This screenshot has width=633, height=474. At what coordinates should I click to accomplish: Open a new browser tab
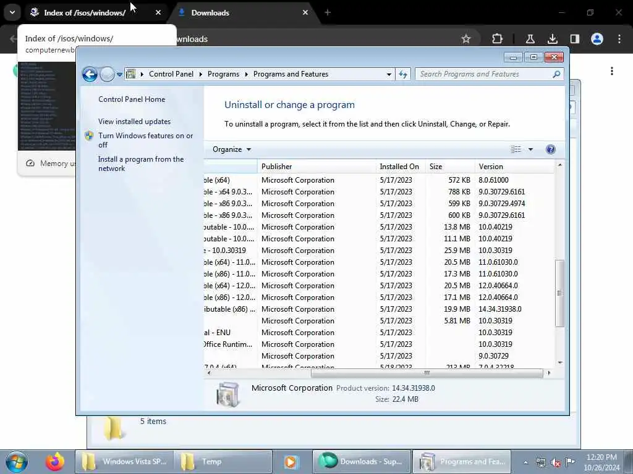coord(328,12)
